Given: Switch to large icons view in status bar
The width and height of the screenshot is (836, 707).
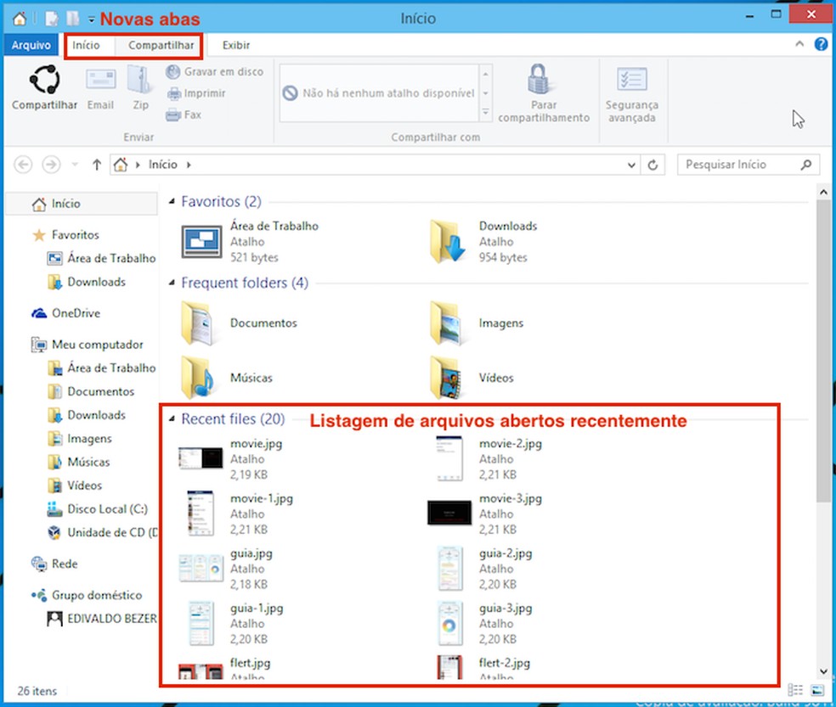Looking at the screenshot, I should (x=817, y=691).
